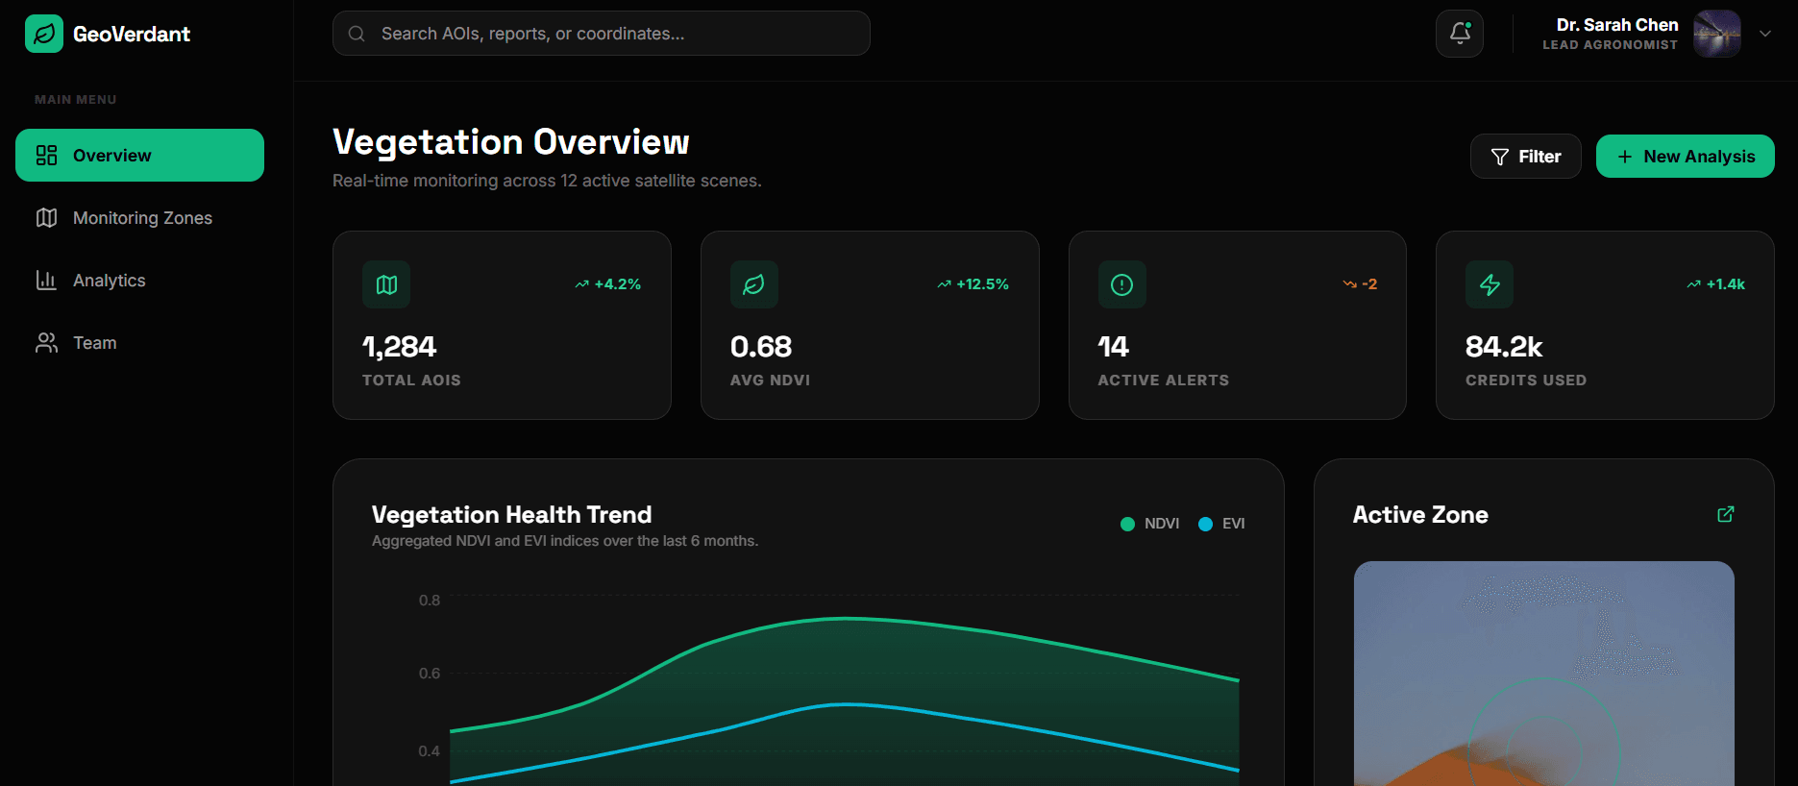
Task: Toggle the NDVI legend color dot
Action: [x=1127, y=524]
